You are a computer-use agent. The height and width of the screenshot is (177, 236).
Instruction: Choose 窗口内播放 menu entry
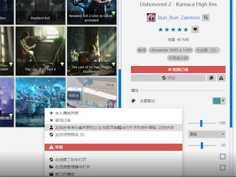coord(114,174)
